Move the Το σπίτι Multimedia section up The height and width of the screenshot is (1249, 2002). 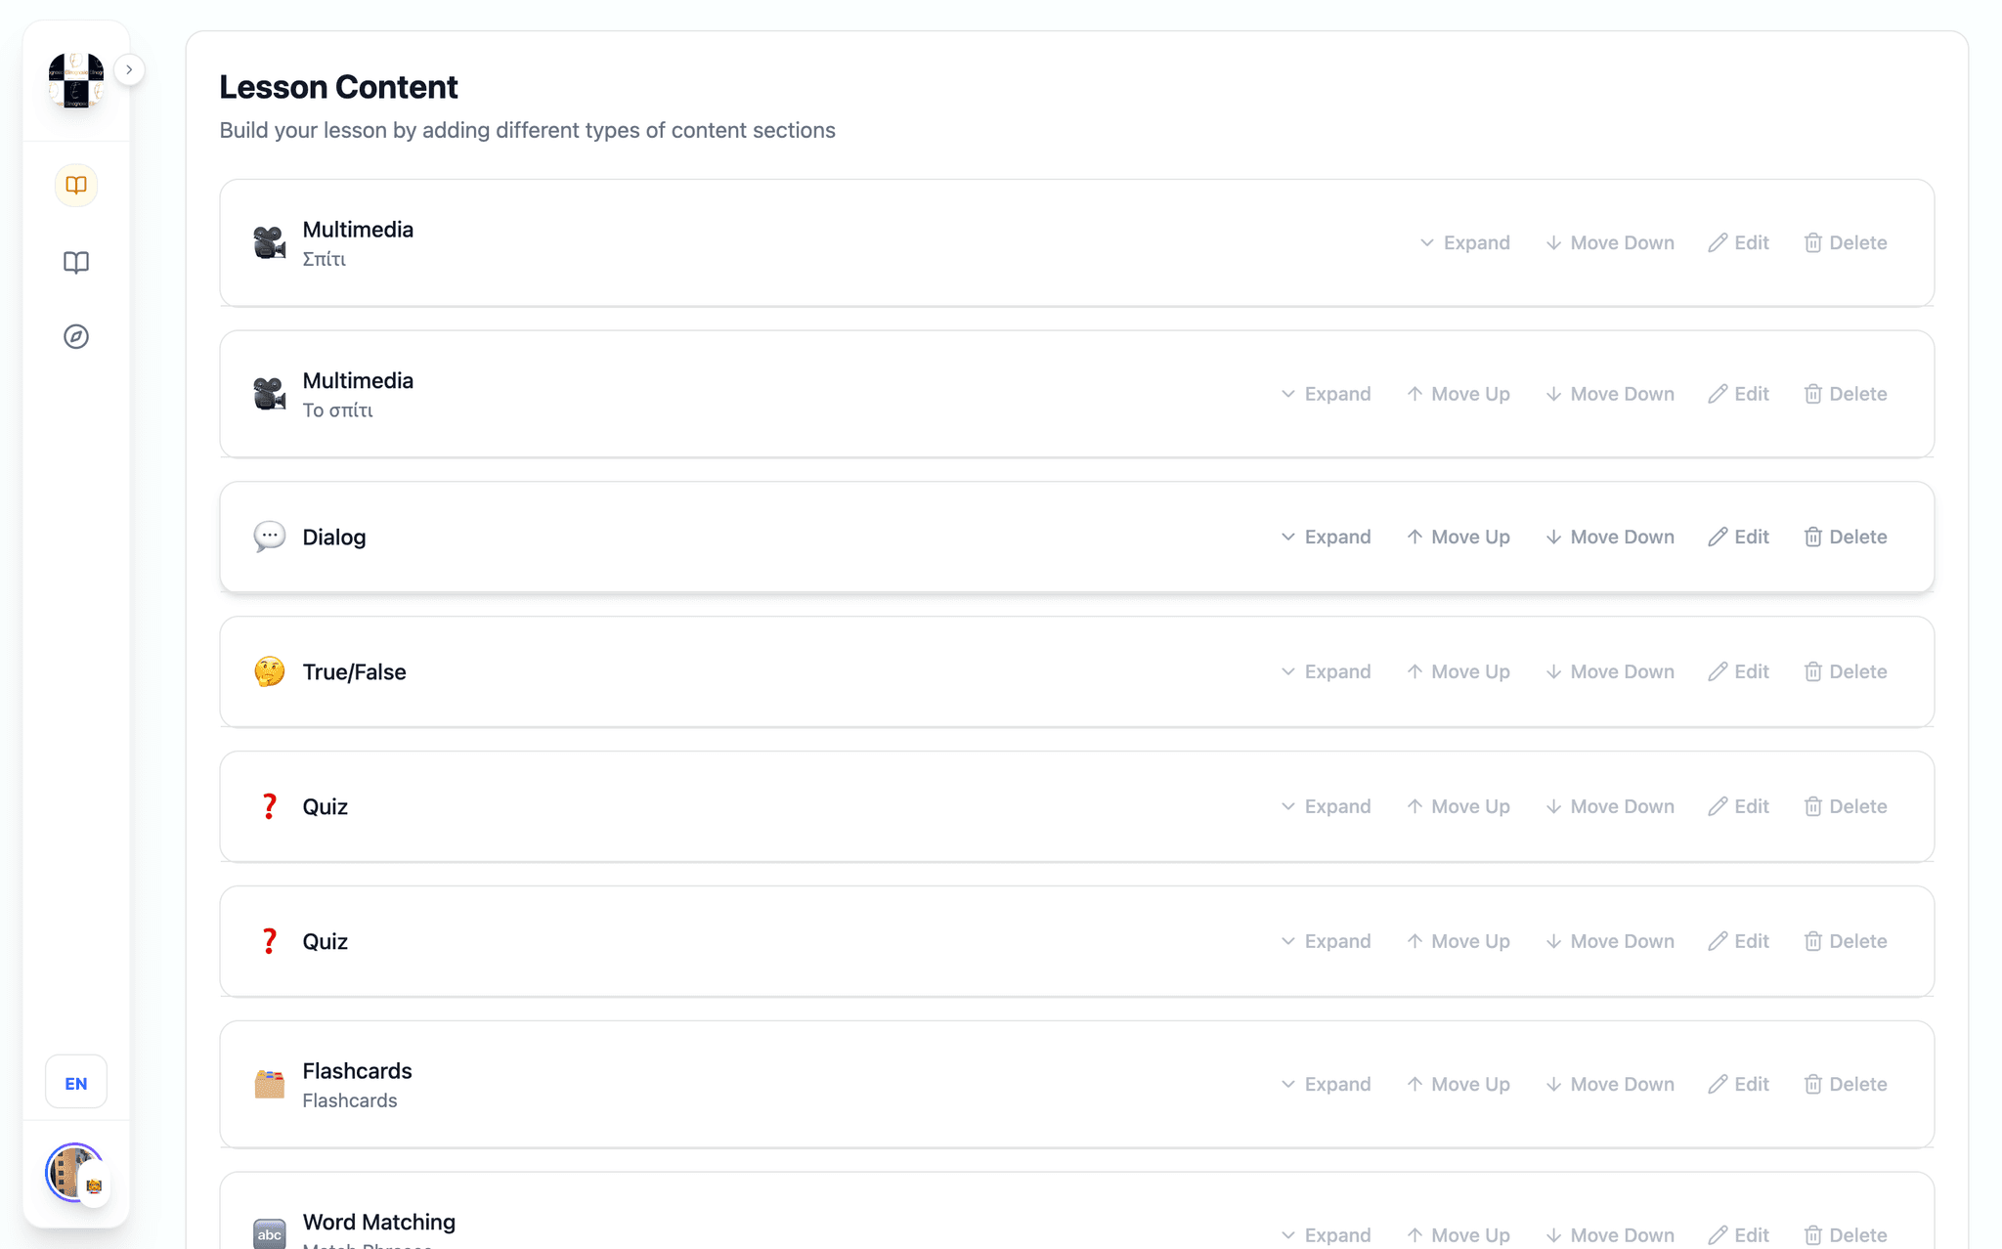(1458, 394)
